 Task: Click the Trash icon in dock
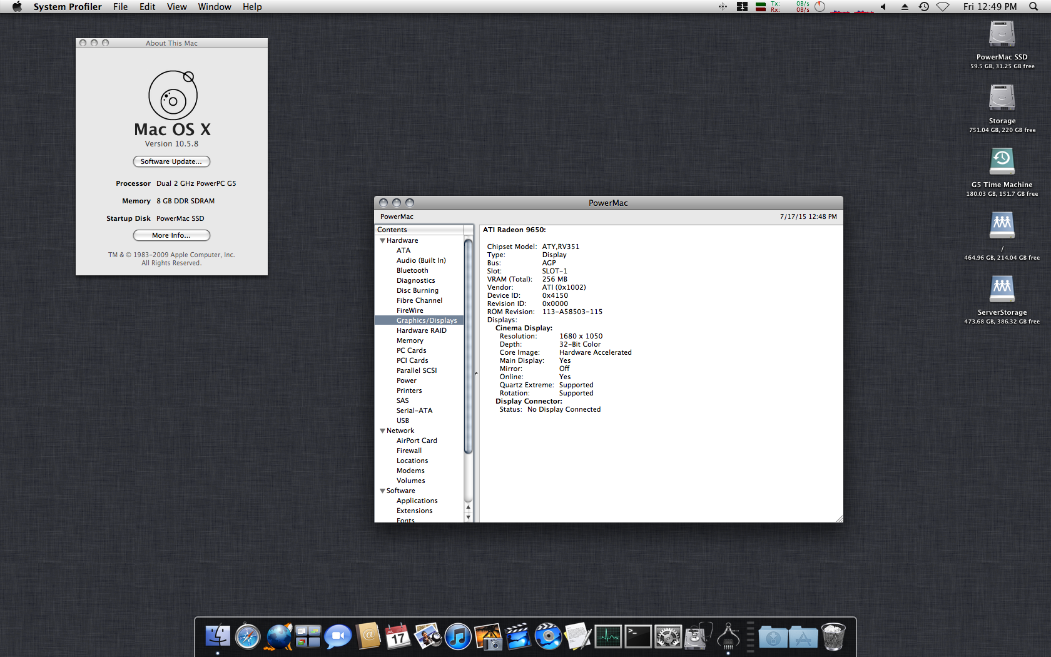[x=833, y=637]
